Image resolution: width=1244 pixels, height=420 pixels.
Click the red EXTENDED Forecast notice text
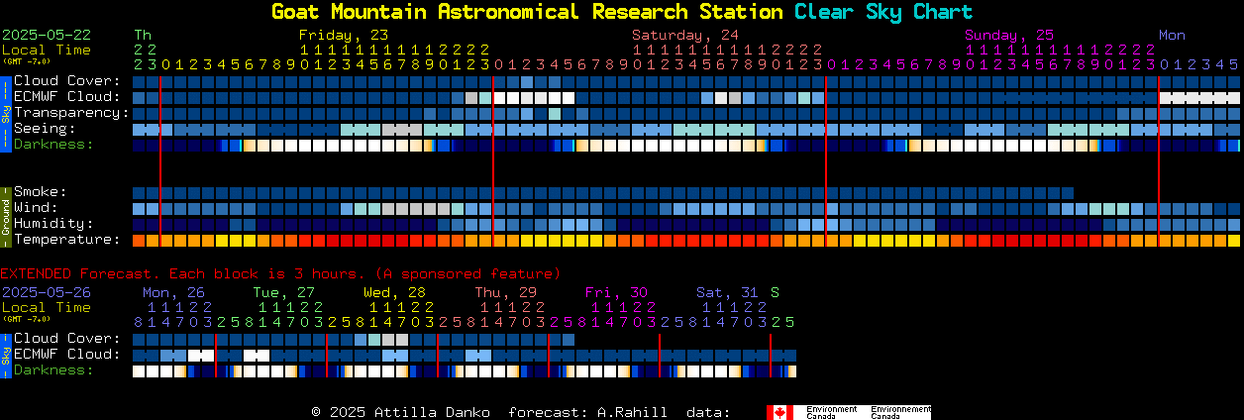coord(280,273)
